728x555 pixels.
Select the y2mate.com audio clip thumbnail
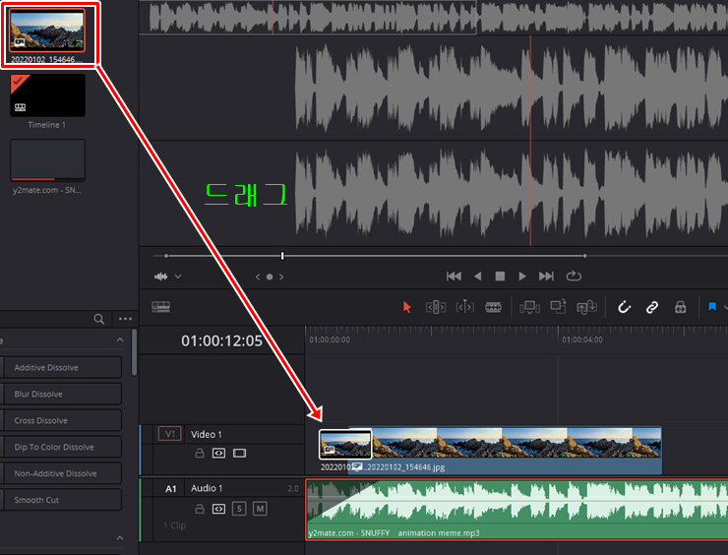47,160
